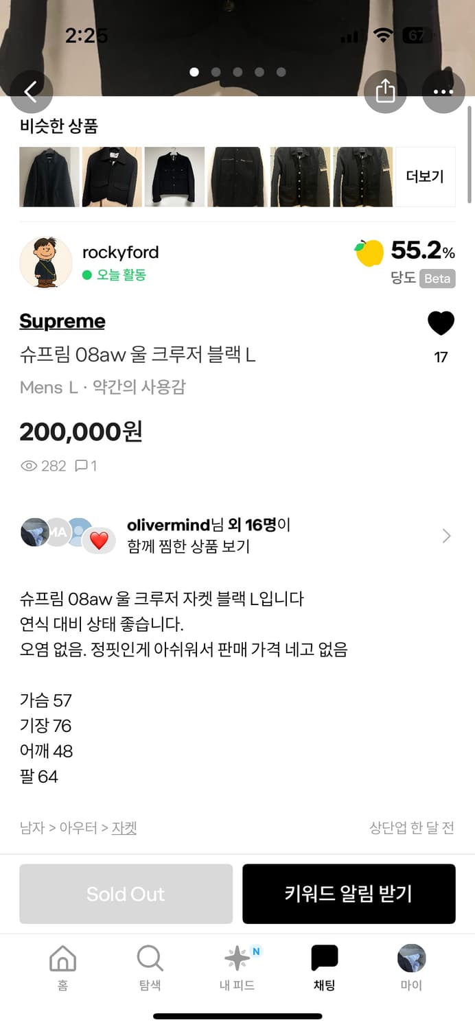Select the first carousel indicator dot

(194, 71)
